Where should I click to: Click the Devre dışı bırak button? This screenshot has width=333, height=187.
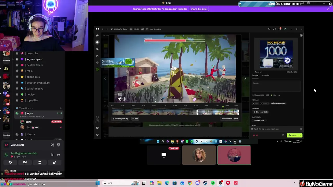(199, 9)
